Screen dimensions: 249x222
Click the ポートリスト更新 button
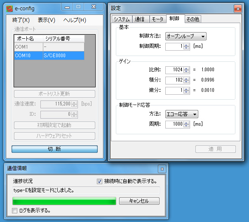[54, 94]
